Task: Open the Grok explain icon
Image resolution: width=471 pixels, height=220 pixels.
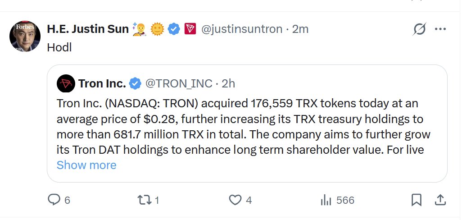Action: [x=419, y=30]
